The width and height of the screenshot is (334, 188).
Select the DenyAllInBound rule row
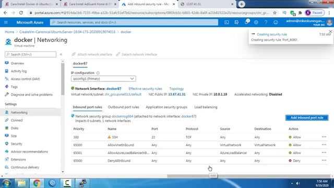pos(199,161)
